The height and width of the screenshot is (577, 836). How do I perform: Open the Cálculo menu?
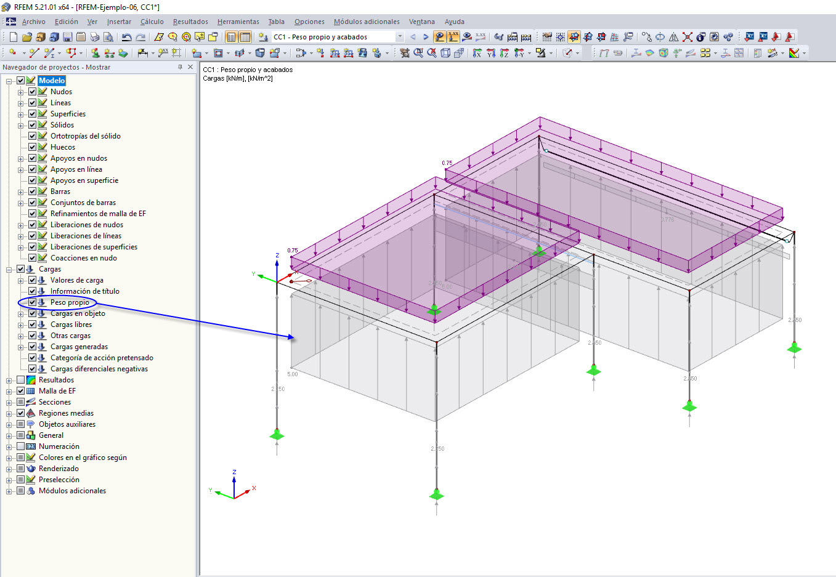tap(152, 22)
